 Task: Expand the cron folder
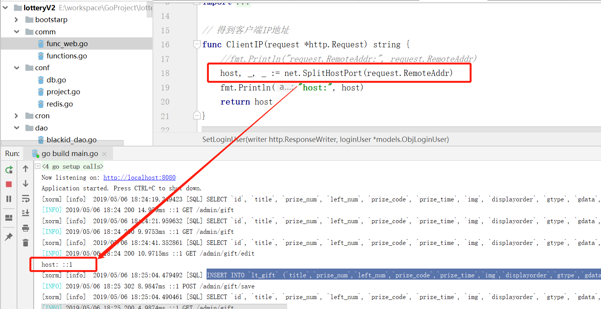(16, 116)
